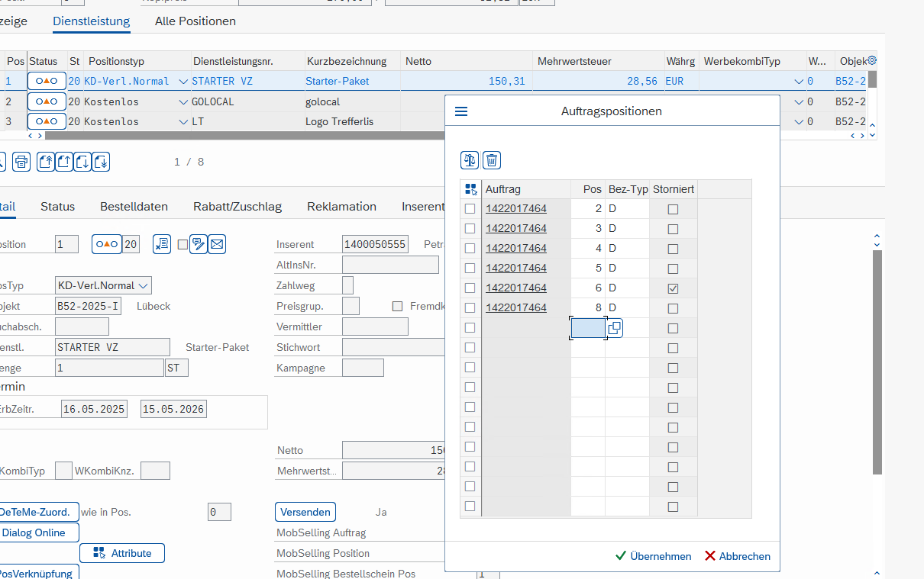
Task: Go to the first page with the first-page icon
Action: tap(46, 162)
